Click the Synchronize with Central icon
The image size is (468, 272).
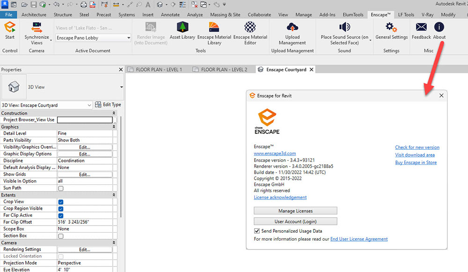point(43,5)
